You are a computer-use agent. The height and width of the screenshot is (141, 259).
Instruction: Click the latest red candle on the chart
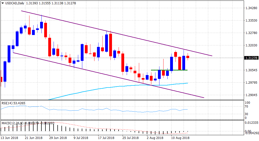[x=188, y=57]
